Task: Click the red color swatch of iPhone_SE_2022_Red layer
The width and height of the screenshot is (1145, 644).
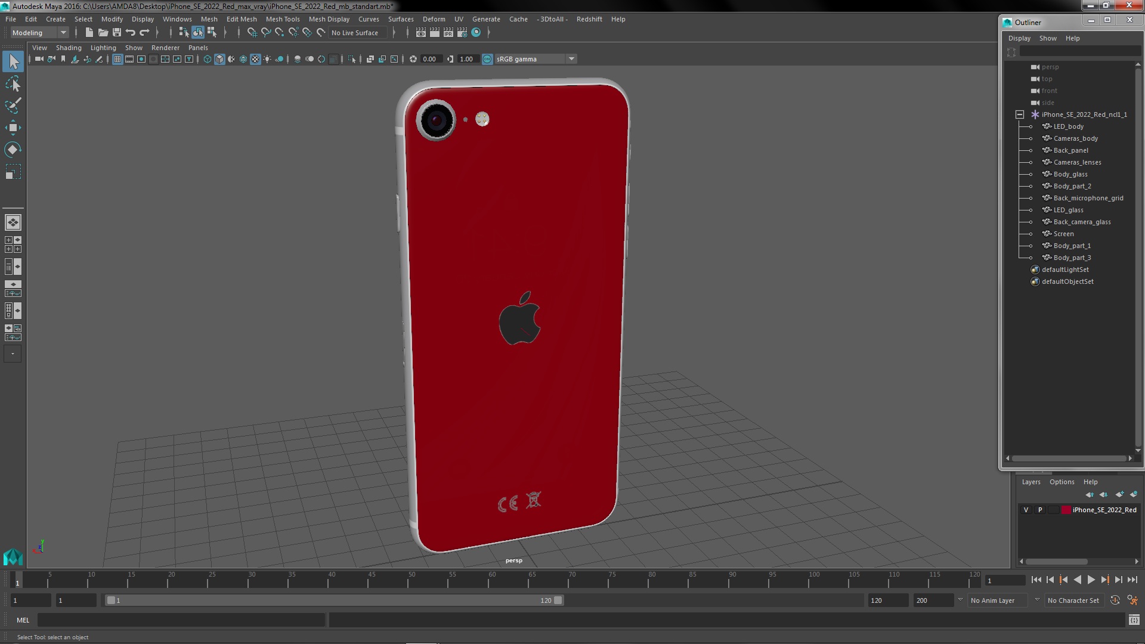Action: click(x=1066, y=510)
